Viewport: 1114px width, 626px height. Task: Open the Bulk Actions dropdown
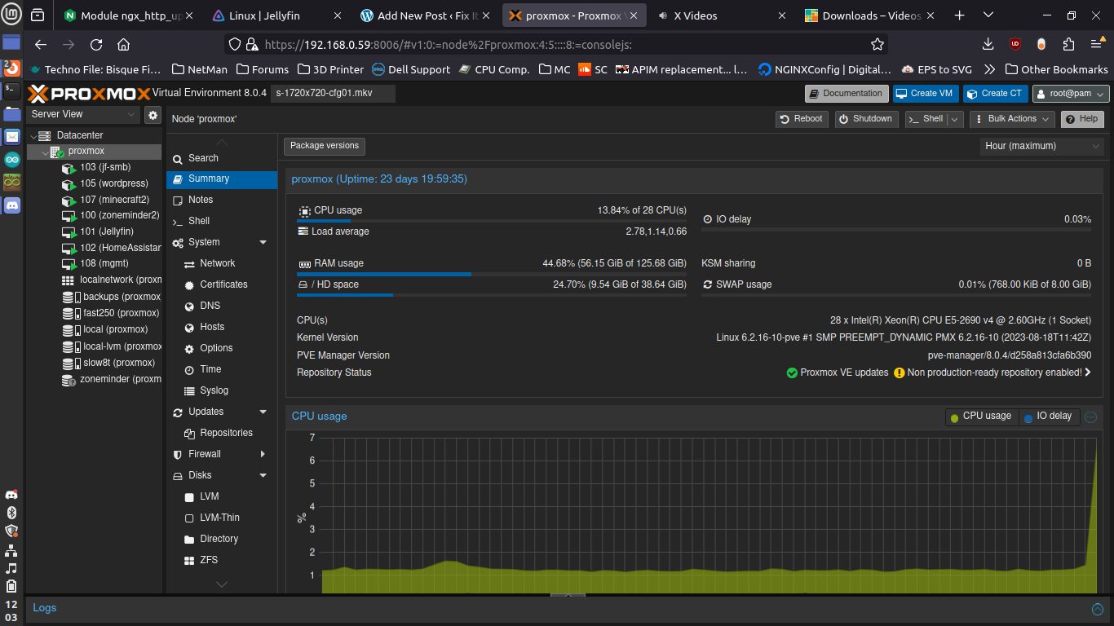coord(1012,119)
